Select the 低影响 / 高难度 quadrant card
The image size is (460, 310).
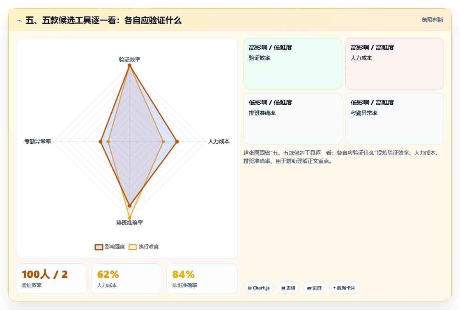395,119
